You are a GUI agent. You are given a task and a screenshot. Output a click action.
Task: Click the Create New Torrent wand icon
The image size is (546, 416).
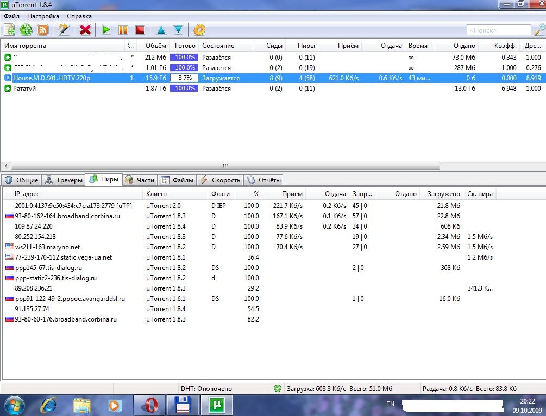coord(64,30)
